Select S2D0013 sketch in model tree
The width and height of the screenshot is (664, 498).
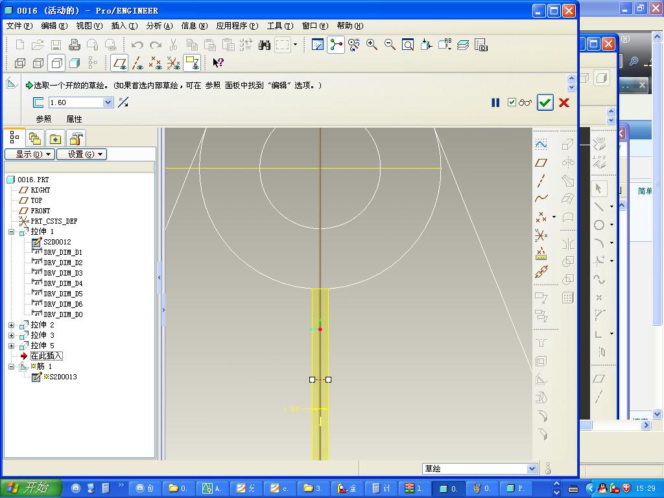pyautogui.click(x=63, y=377)
